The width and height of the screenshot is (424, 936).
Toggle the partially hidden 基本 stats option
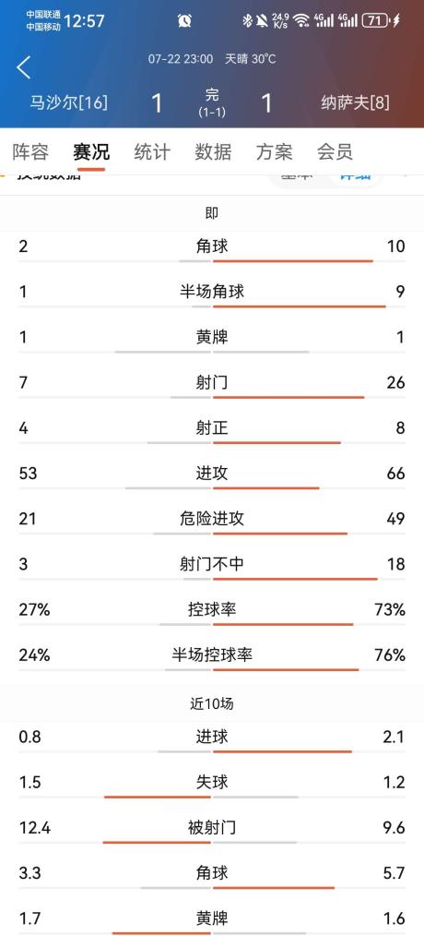297,176
